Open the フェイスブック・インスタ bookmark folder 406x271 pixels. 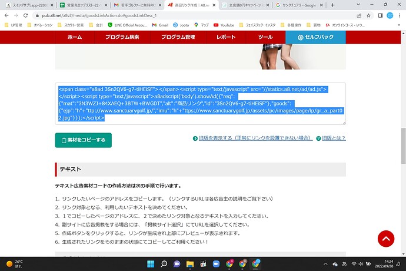(257, 25)
